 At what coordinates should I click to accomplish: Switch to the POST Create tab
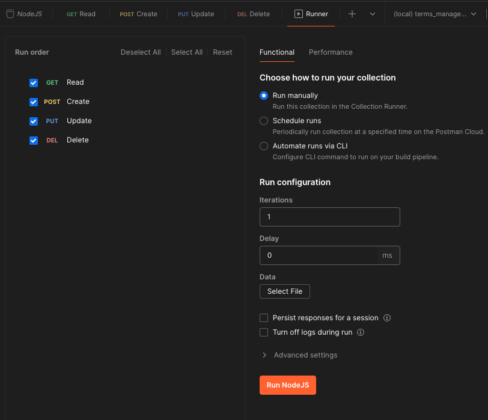[x=138, y=14]
